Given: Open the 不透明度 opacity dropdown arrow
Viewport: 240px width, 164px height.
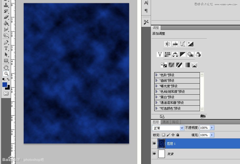Looking at the screenshot, I should pyautogui.click(x=212, y=128).
